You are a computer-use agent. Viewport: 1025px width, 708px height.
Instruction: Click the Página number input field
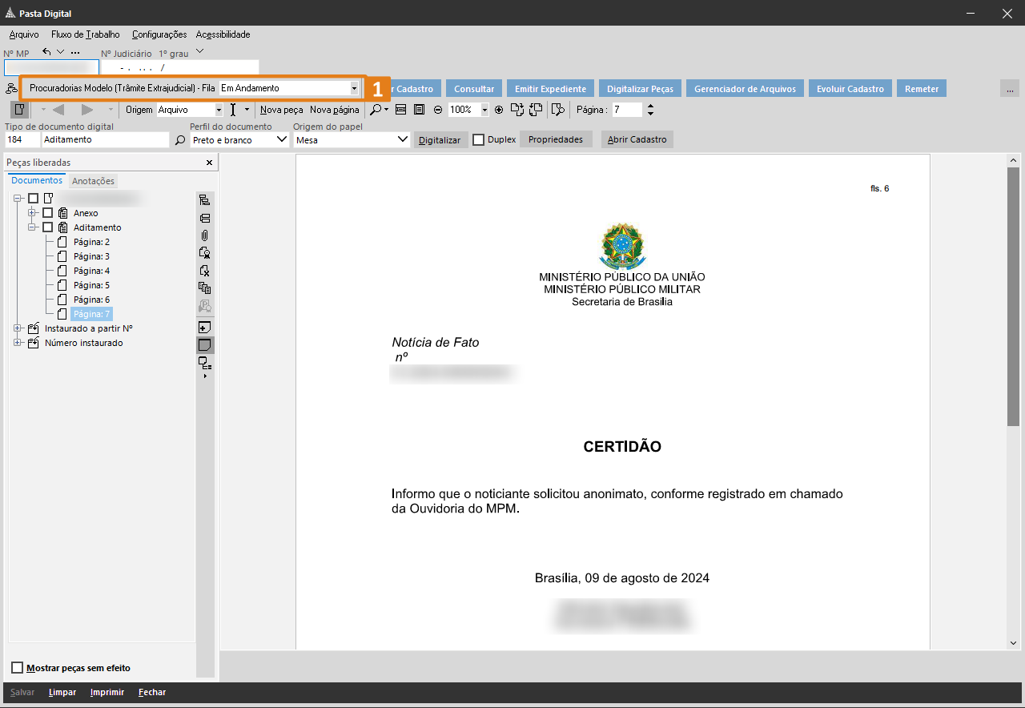[627, 110]
